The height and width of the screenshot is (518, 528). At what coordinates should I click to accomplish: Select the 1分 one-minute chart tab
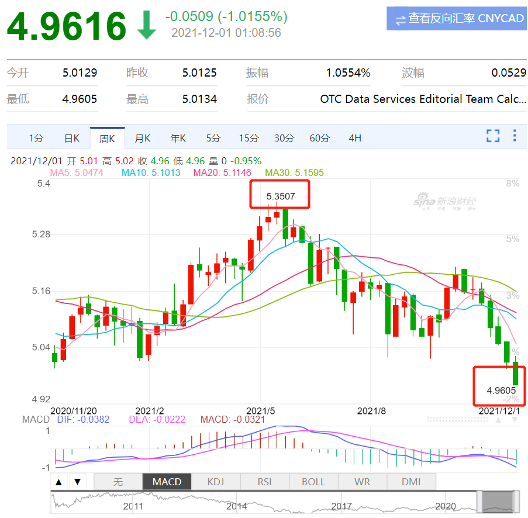[36, 139]
